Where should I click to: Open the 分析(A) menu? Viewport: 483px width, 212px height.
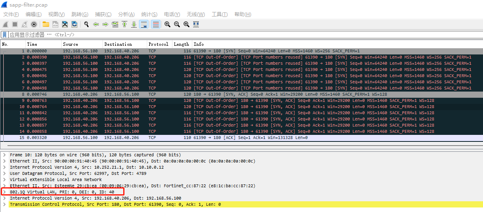coord(126,14)
